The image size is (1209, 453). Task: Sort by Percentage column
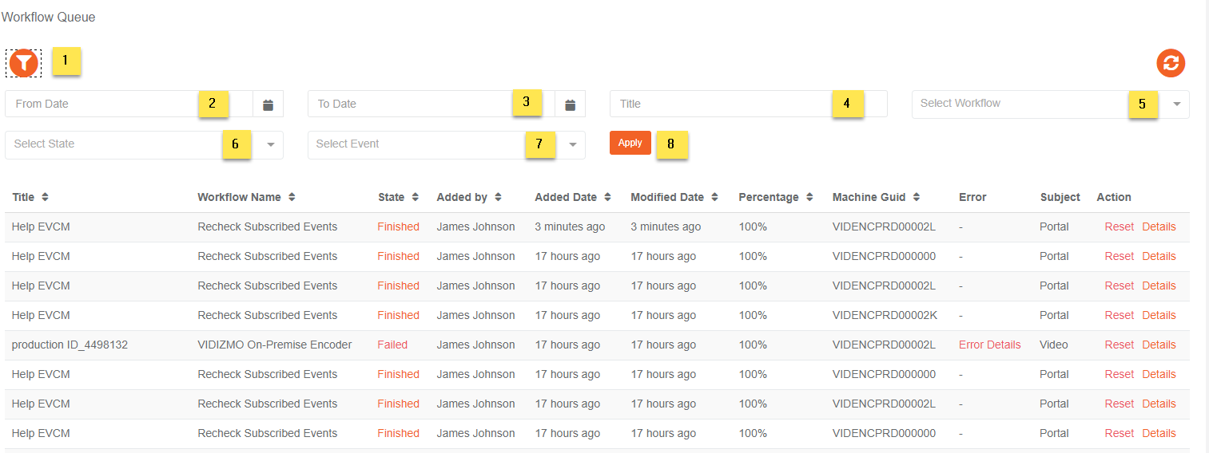[809, 197]
